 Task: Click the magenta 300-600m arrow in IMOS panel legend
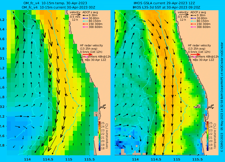point(193,27)
